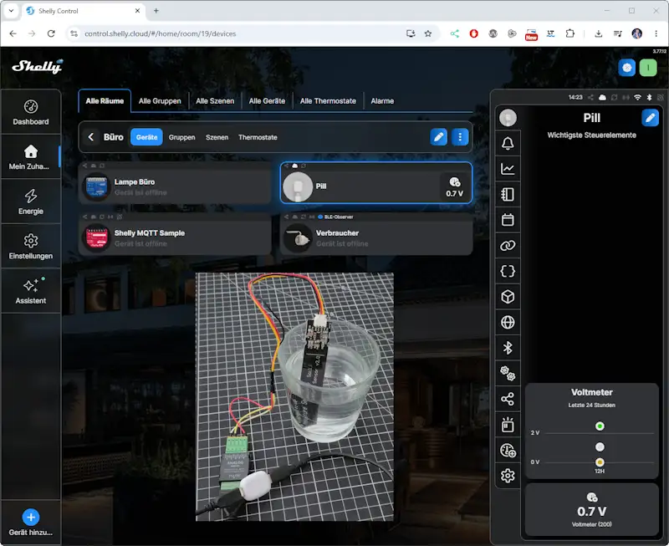Open the Pill Bluetooth settings icon
The width and height of the screenshot is (669, 546).
point(508,348)
